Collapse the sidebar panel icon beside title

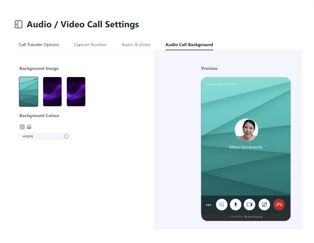pyautogui.click(x=18, y=24)
